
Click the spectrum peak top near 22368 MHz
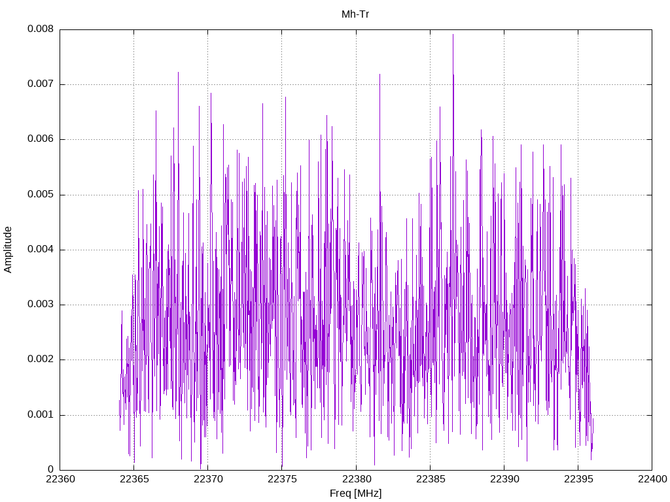click(x=178, y=73)
